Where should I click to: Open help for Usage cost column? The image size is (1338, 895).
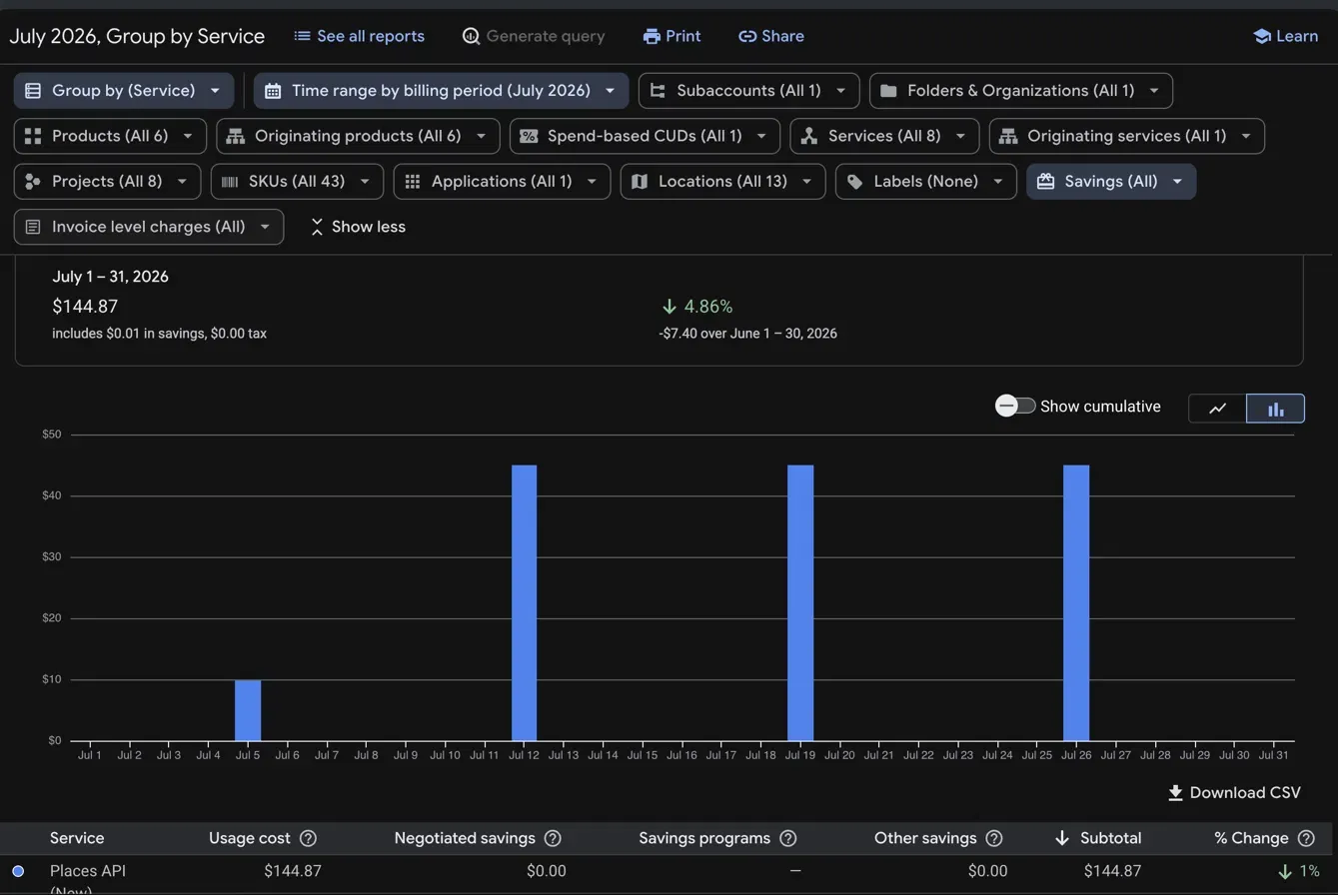coord(308,839)
